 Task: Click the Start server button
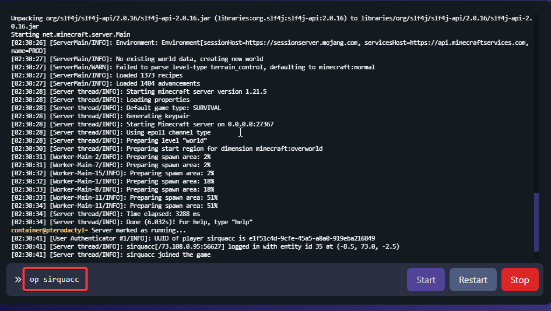[x=426, y=280]
